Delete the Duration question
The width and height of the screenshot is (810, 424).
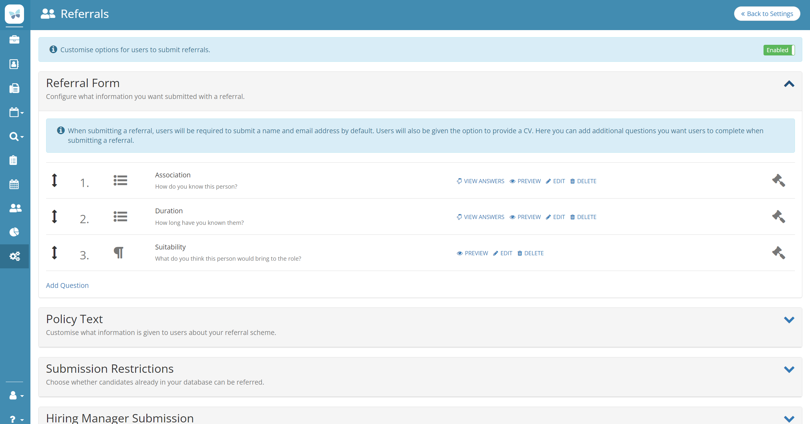point(583,217)
